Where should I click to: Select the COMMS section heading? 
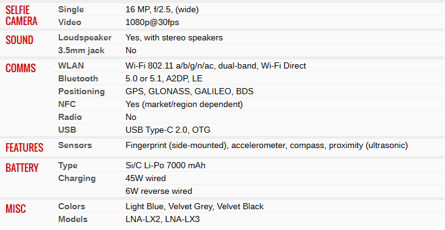click(20, 68)
